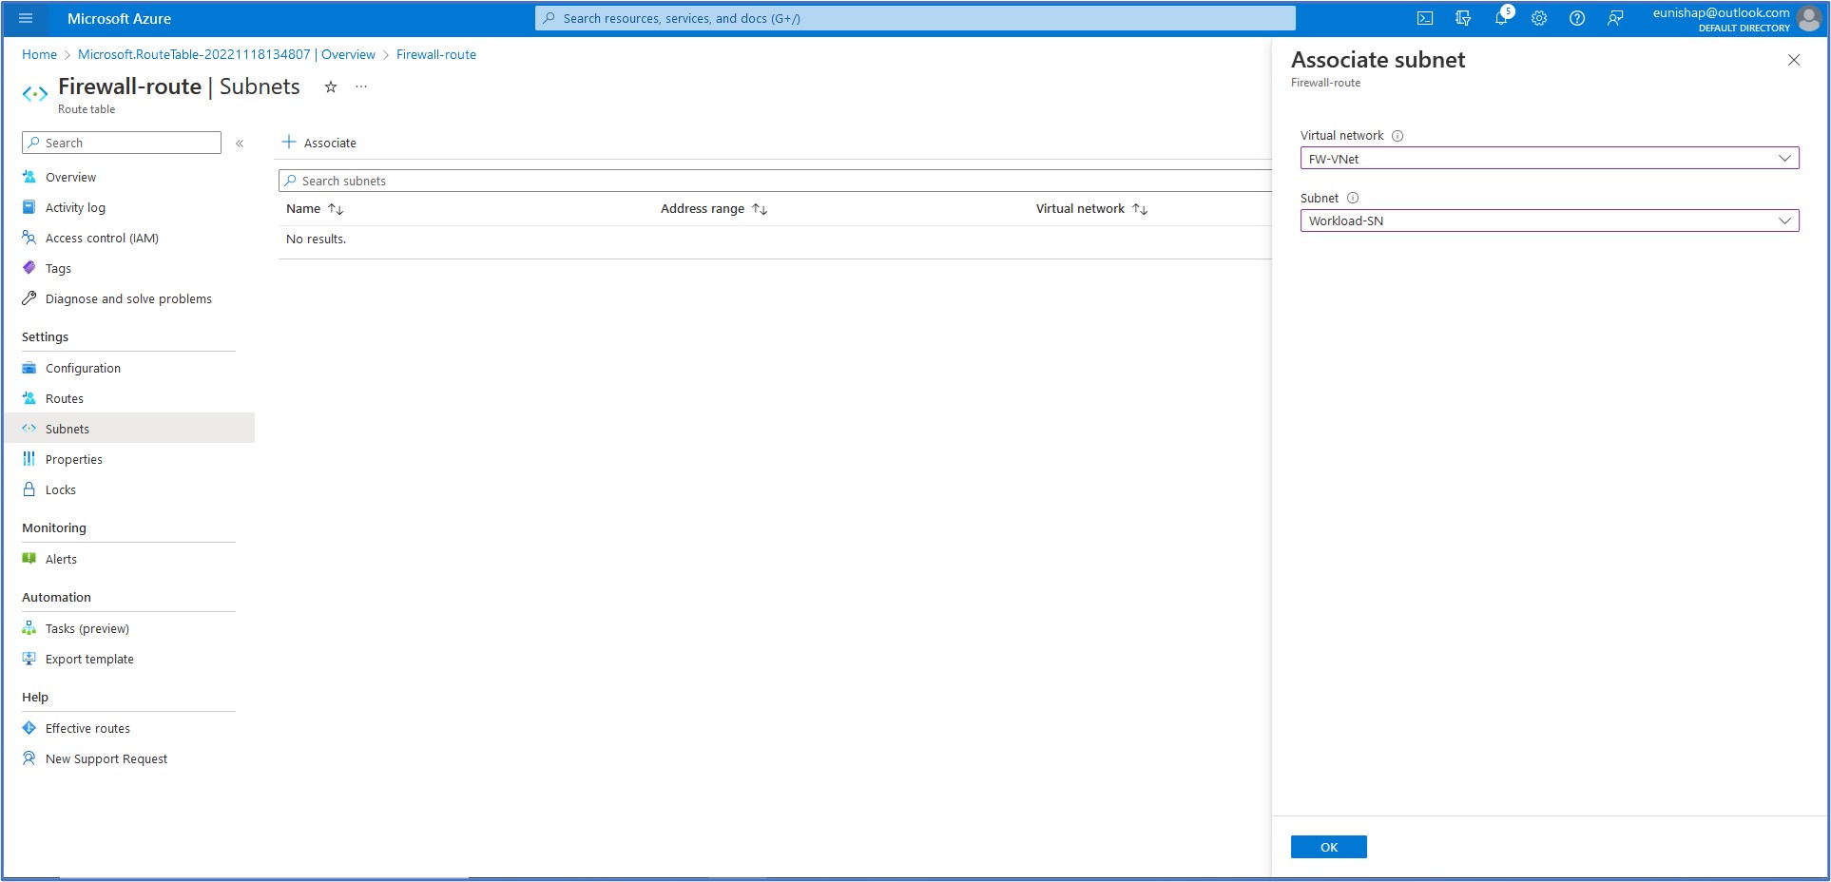Select Diagnose and solve problems
The height and width of the screenshot is (882, 1831).
click(128, 298)
